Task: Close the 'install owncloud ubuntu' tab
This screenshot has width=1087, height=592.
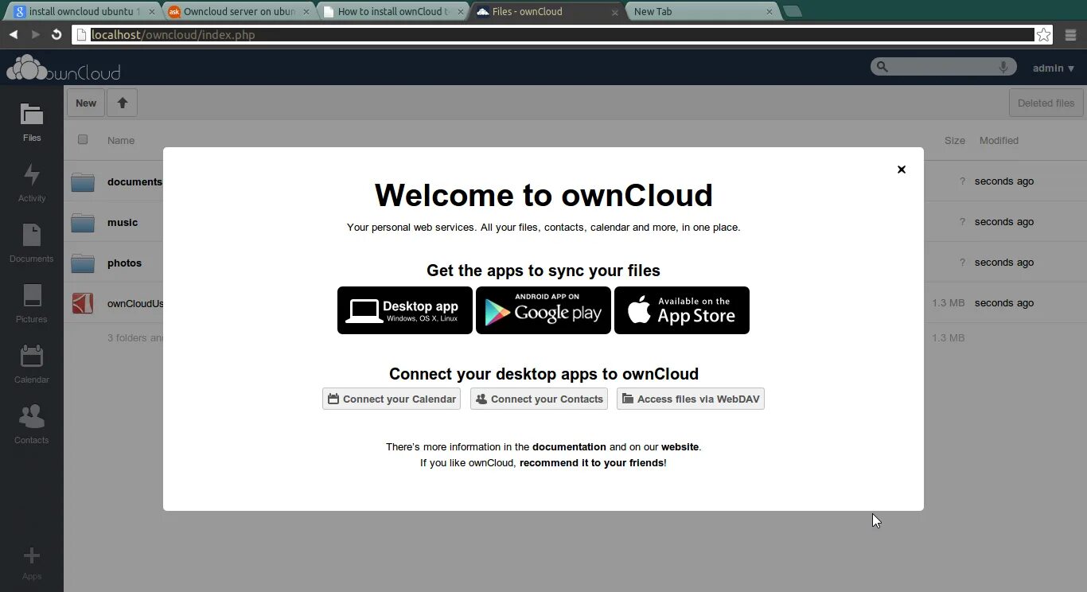Action: pos(152,12)
